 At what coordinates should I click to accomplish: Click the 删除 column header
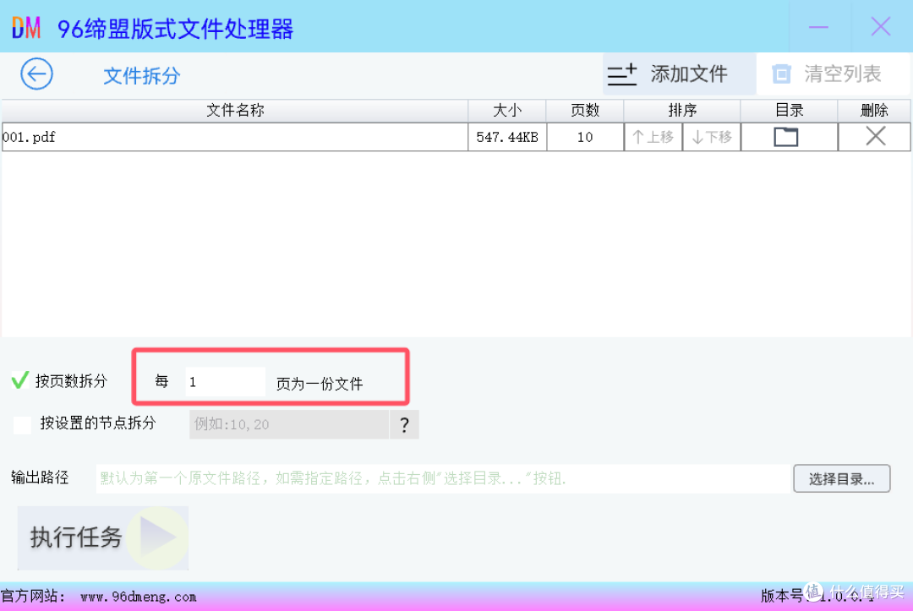click(874, 111)
